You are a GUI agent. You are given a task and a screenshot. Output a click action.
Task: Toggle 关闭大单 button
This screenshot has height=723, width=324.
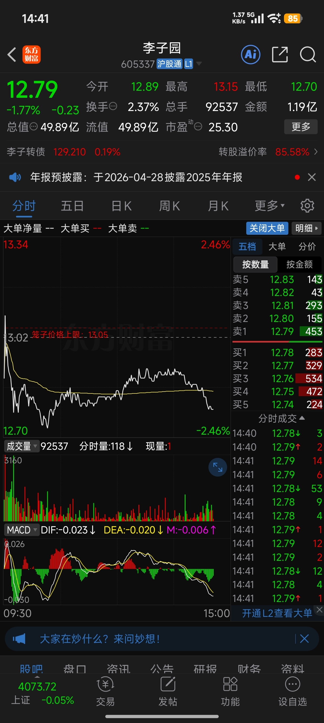coord(267,228)
